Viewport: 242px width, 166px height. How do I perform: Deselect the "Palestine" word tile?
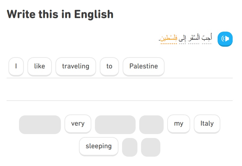pos(143,67)
